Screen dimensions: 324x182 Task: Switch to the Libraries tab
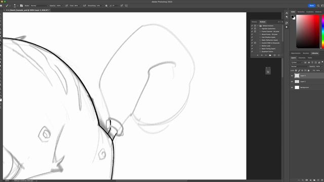[x=315, y=53]
